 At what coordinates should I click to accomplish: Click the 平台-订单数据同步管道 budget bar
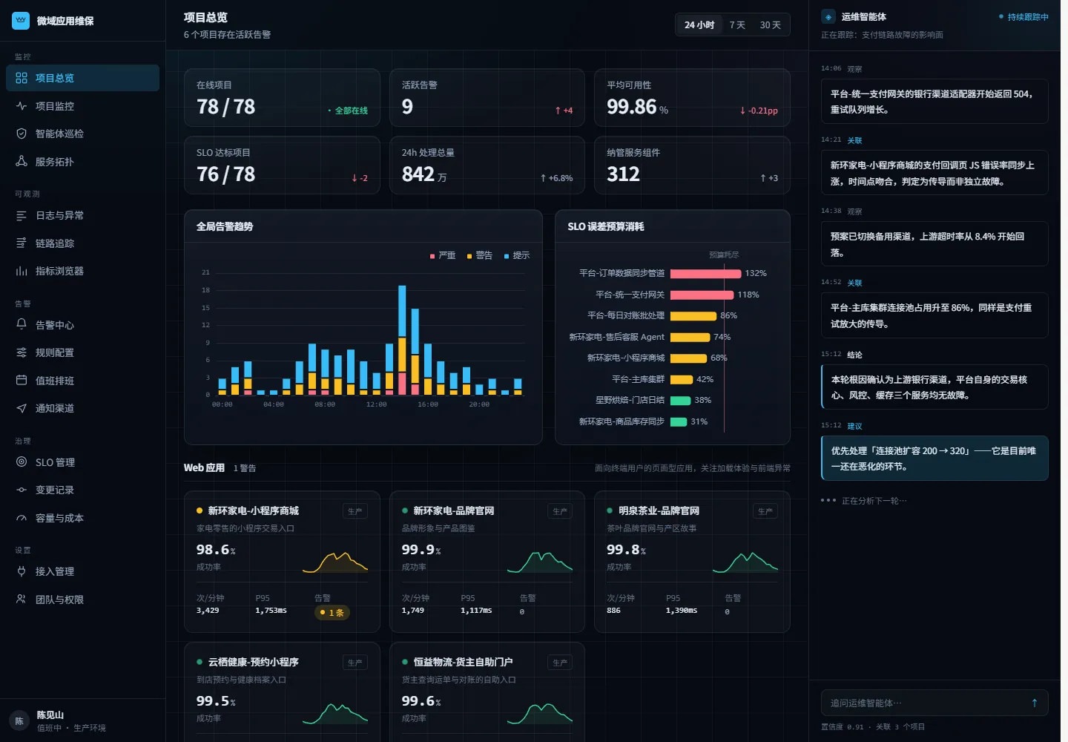coord(705,274)
